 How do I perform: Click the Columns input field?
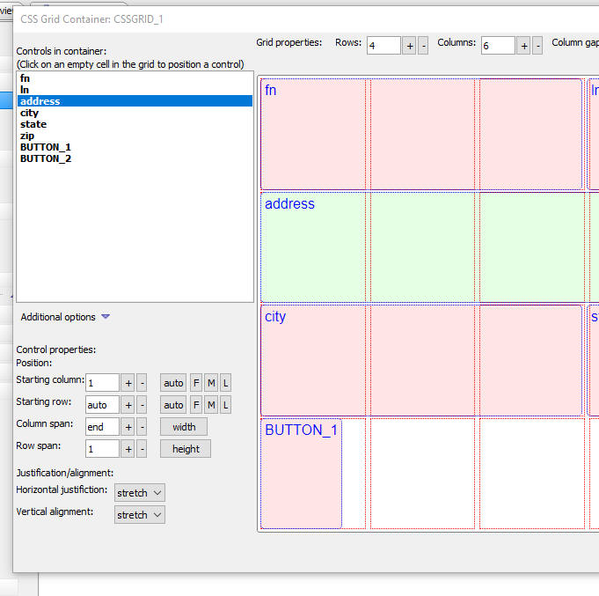point(498,46)
